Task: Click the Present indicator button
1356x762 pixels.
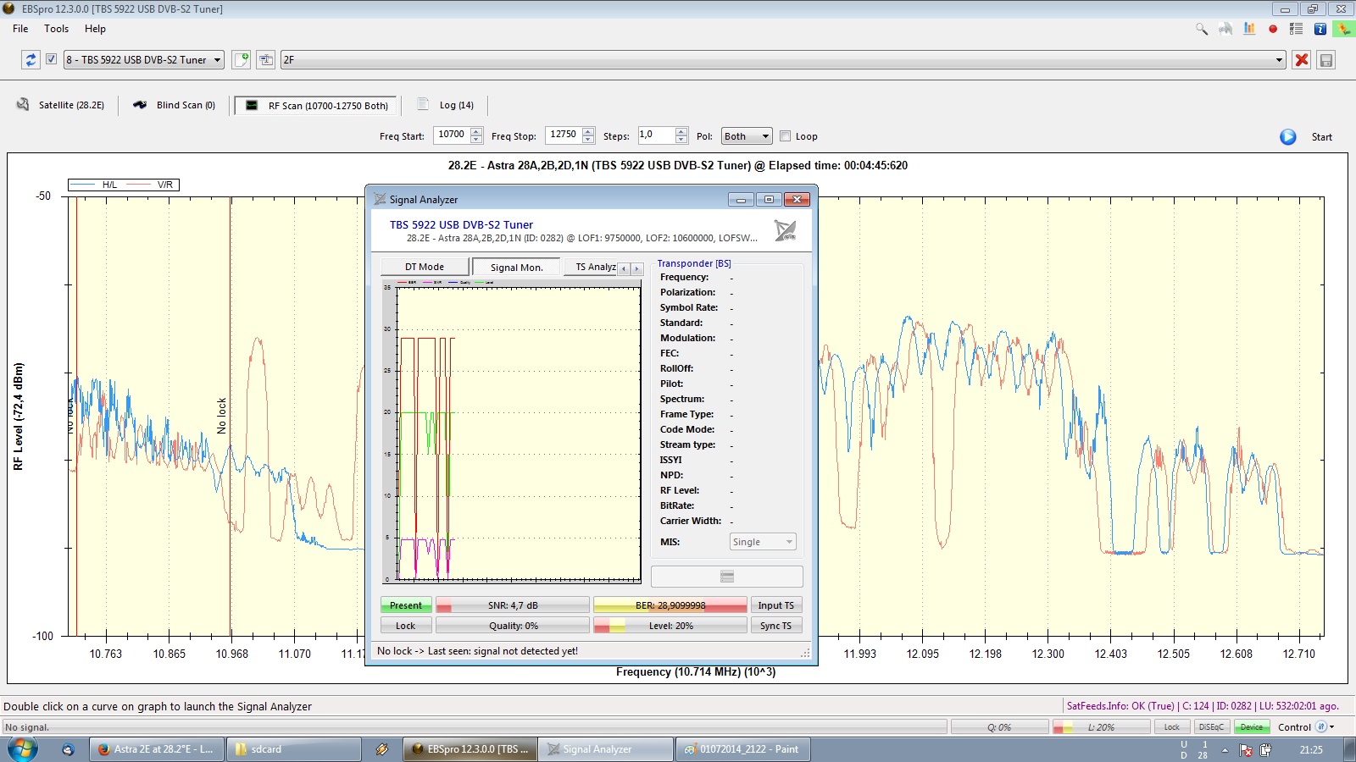Action: coord(406,605)
